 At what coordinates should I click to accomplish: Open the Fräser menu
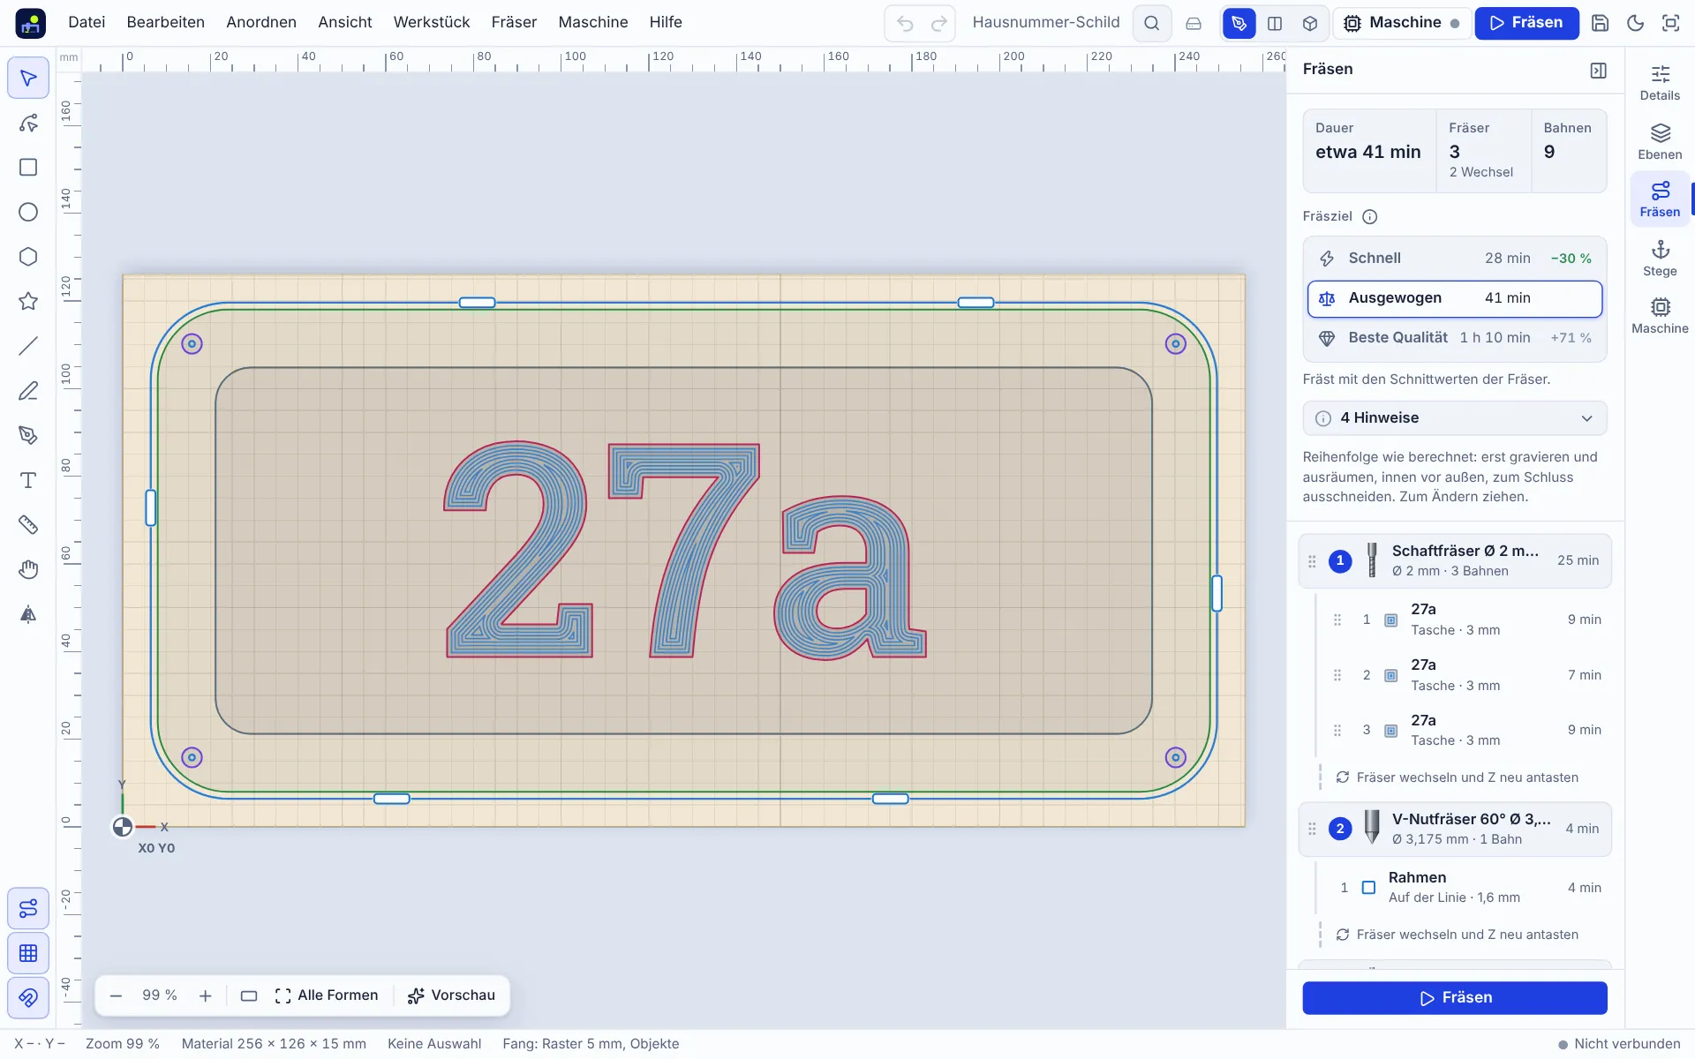pyautogui.click(x=514, y=23)
